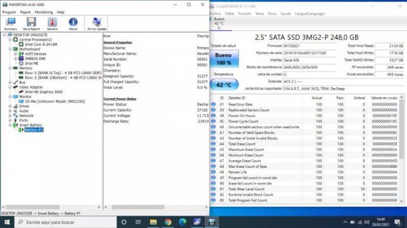Collapse the Central Processor(s) node
407x228 pixels.
click(x=10, y=40)
